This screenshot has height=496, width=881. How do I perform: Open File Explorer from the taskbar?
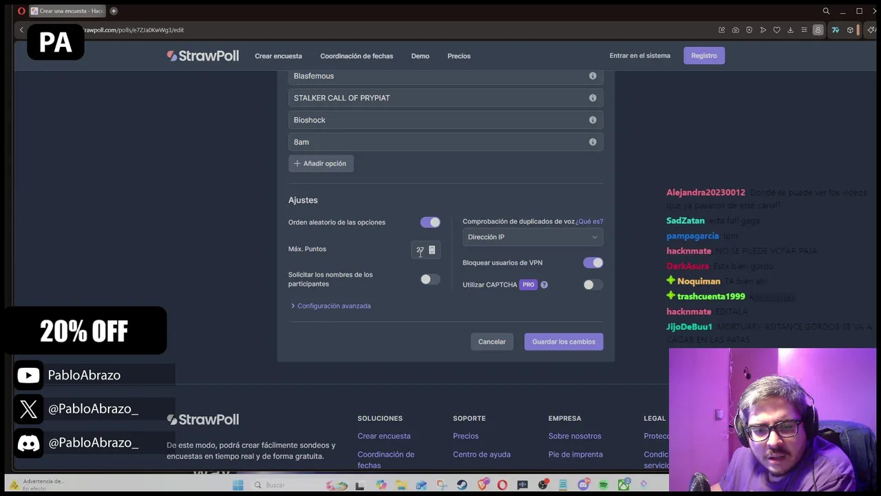(401, 485)
